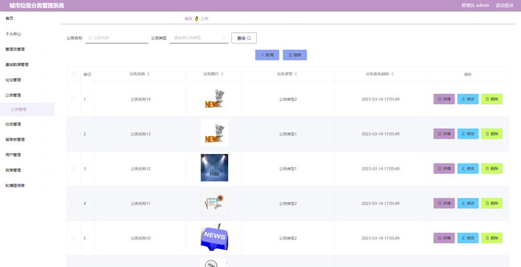Click 公告类型2 cell in row 公告名称14
521x267 pixels.
(x=287, y=99)
